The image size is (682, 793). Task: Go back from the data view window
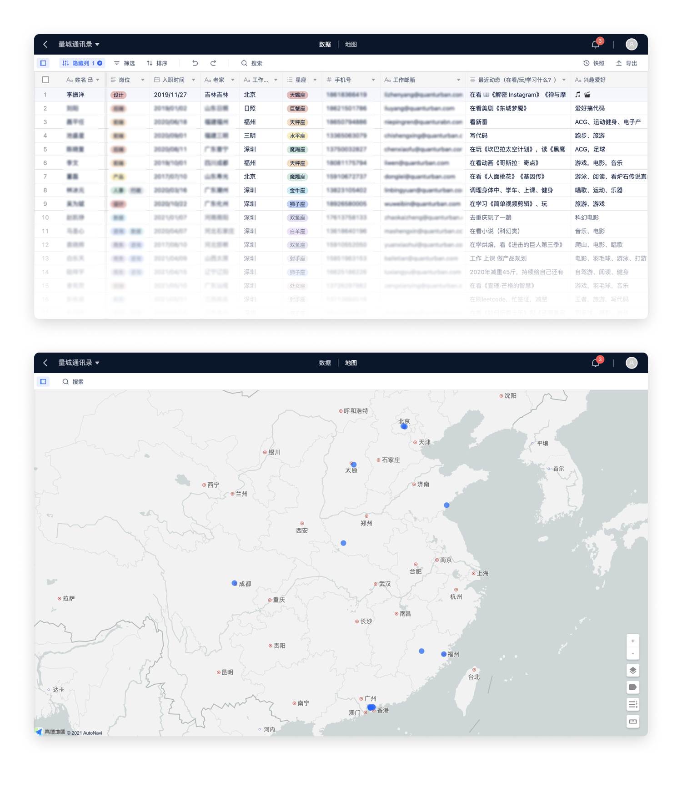[x=45, y=44]
